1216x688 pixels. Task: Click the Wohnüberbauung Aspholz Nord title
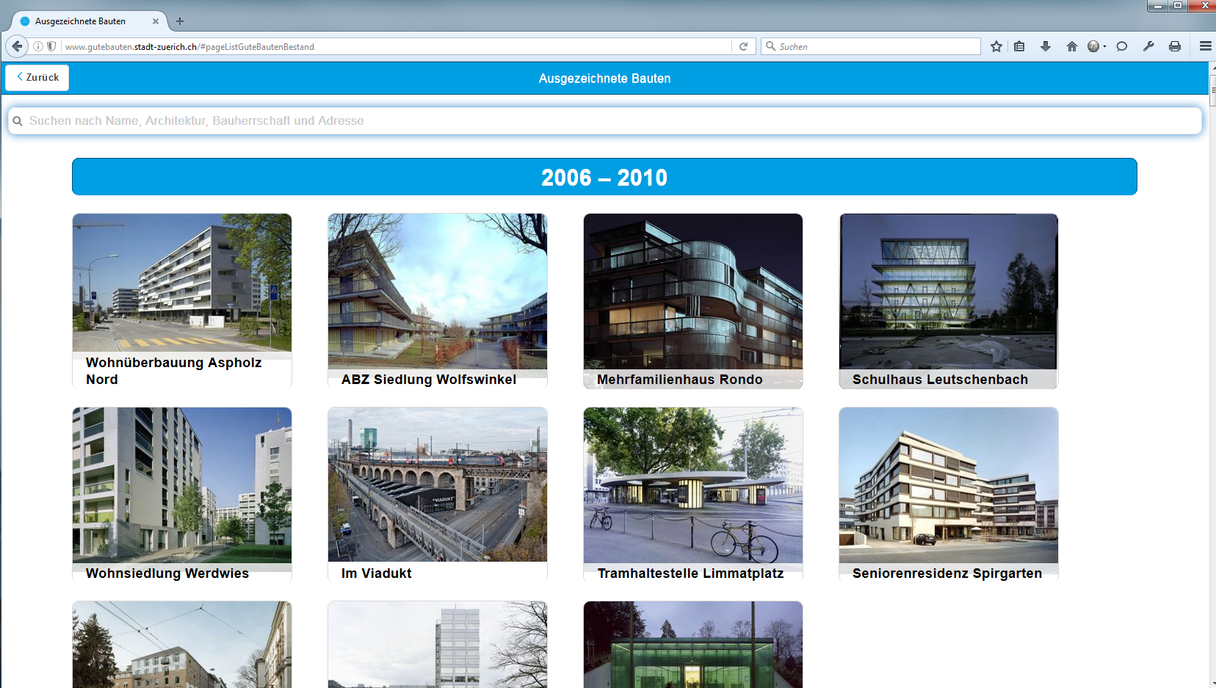coord(173,371)
